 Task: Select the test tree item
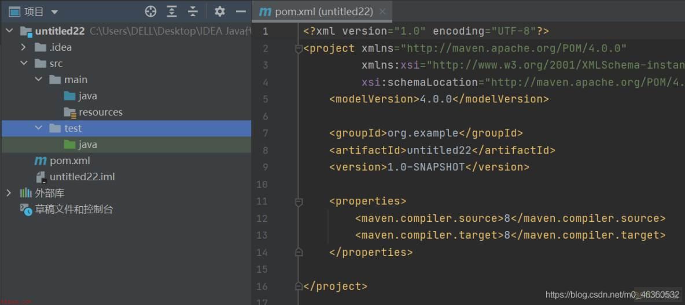(73, 128)
